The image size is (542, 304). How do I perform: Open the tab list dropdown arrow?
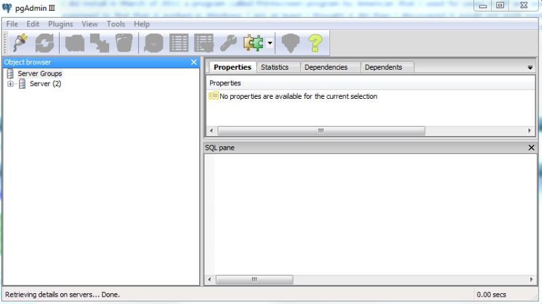(530, 68)
